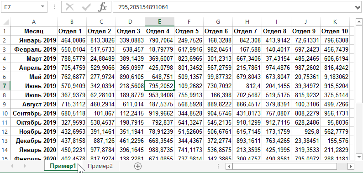This screenshot has width=363, height=173.
Task: Select the Июнь 2019 cell
Action: (x=34, y=86)
